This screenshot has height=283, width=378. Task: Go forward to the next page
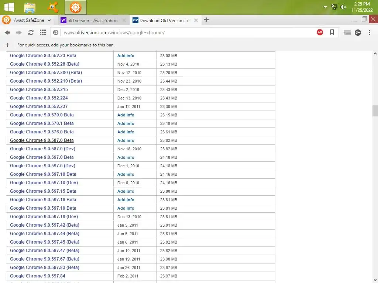coord(19,32)
